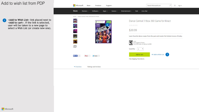This screenshot has height=112, width=199.
Task: Expand the Devices menu
Action: click(x=85, y=11)
